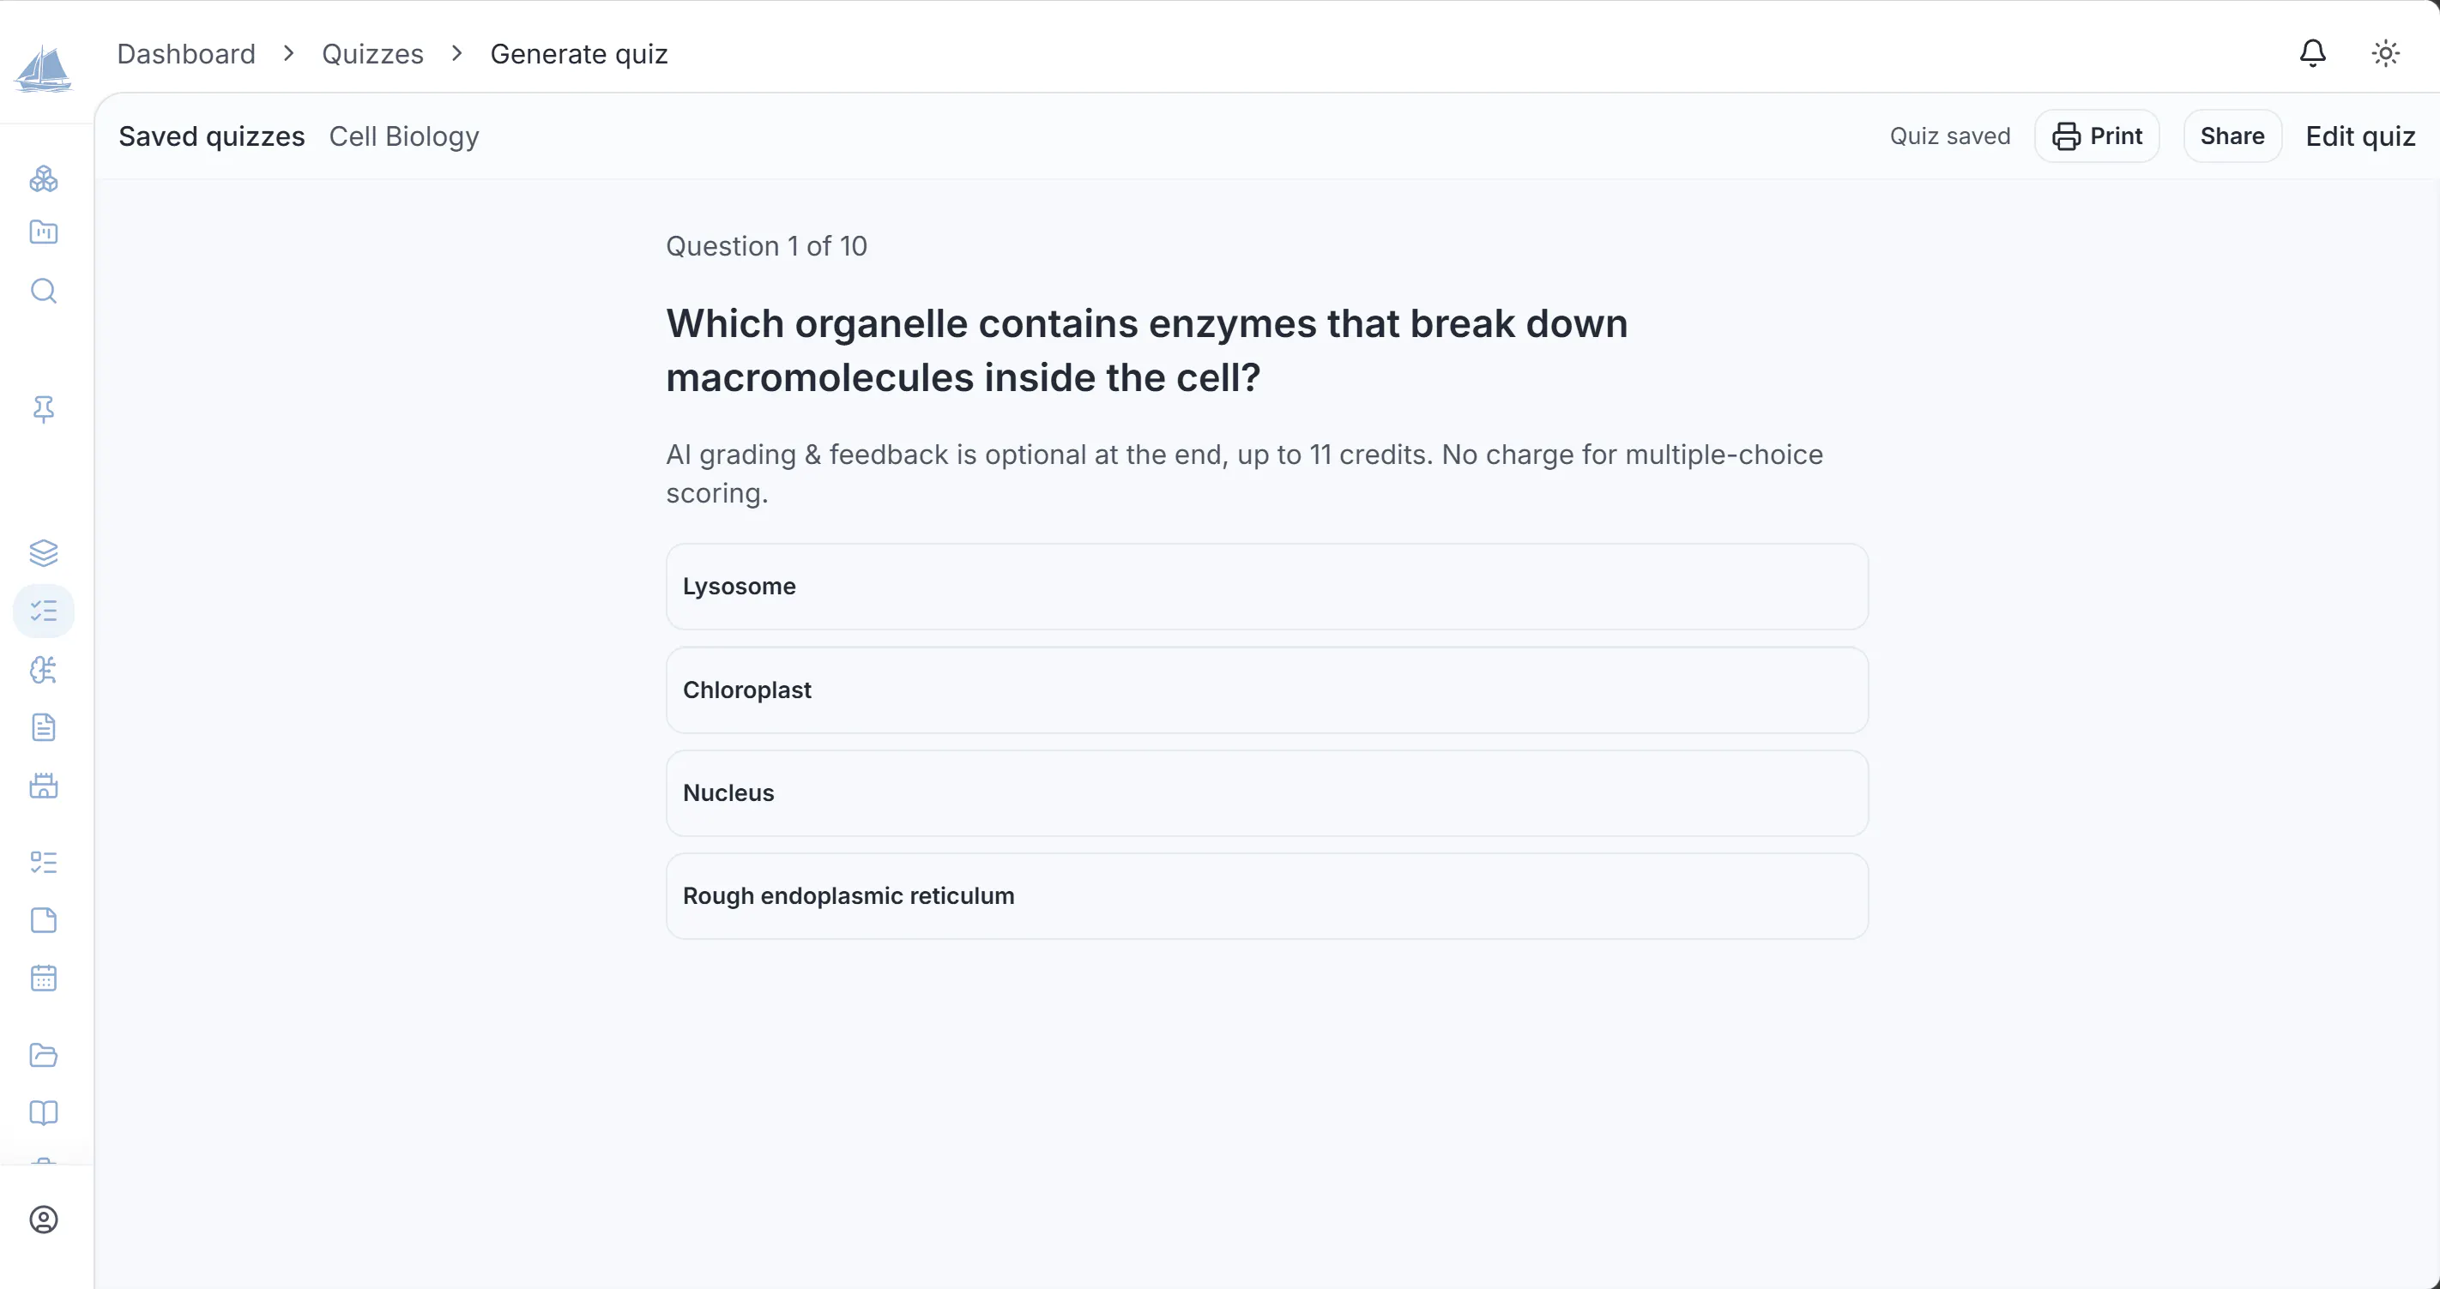2440x1289 pixels.
Task: Click Edit quiz
Action: 2359,136
